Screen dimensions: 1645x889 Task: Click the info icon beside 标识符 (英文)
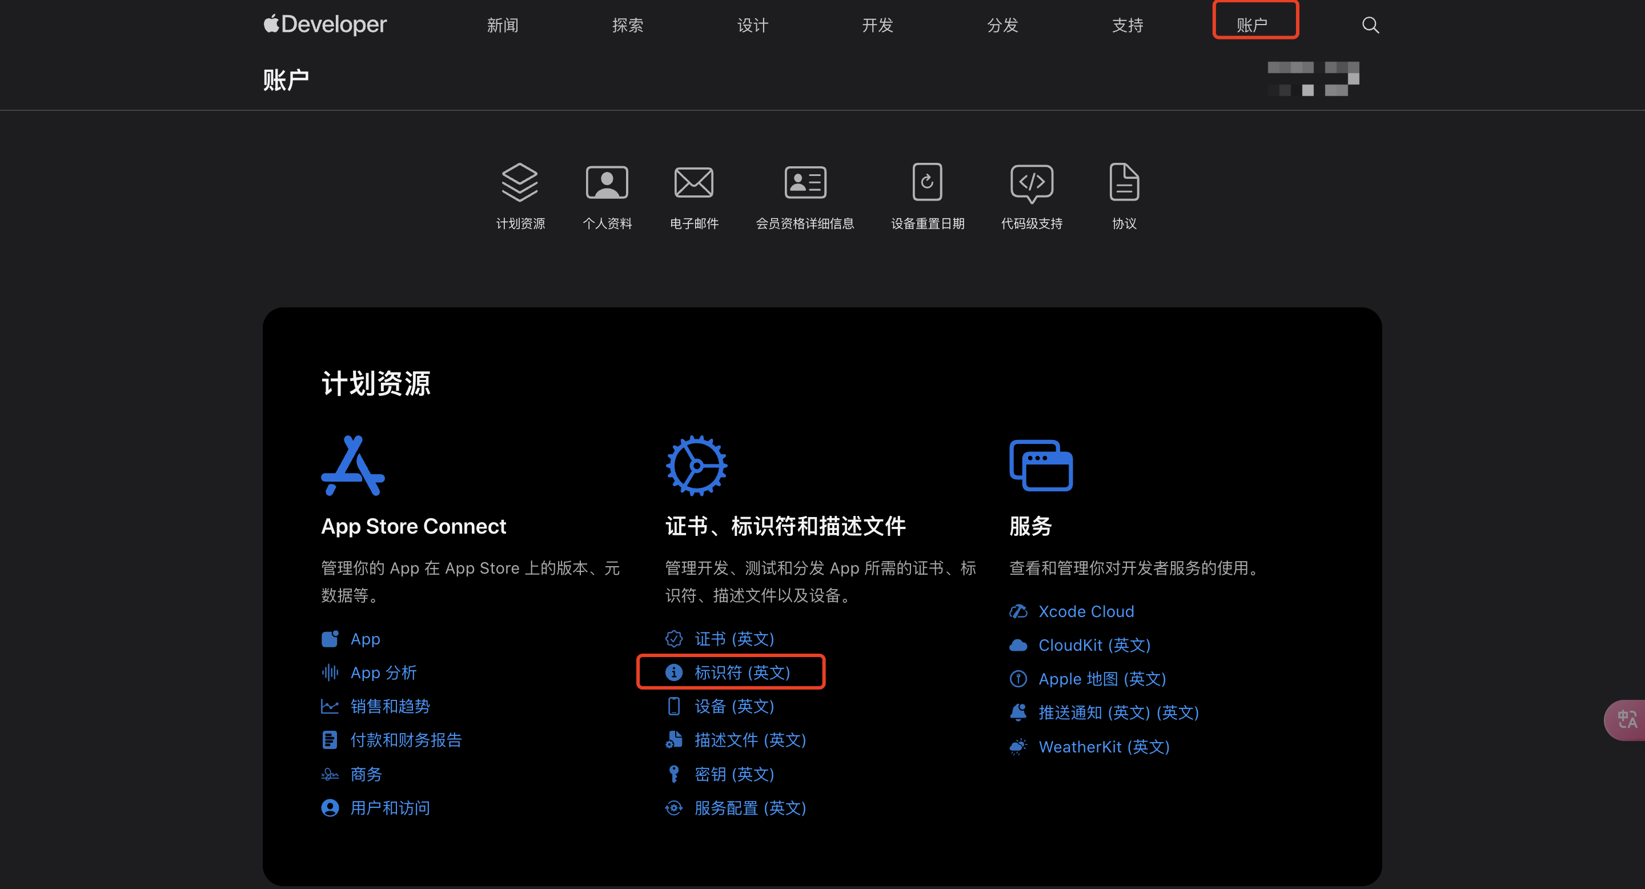674,672
